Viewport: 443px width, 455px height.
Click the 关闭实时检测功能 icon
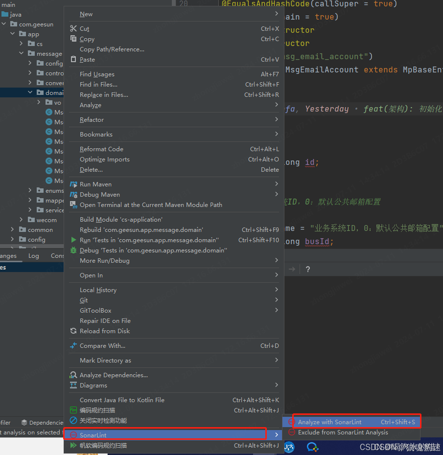tap(73, 420)
